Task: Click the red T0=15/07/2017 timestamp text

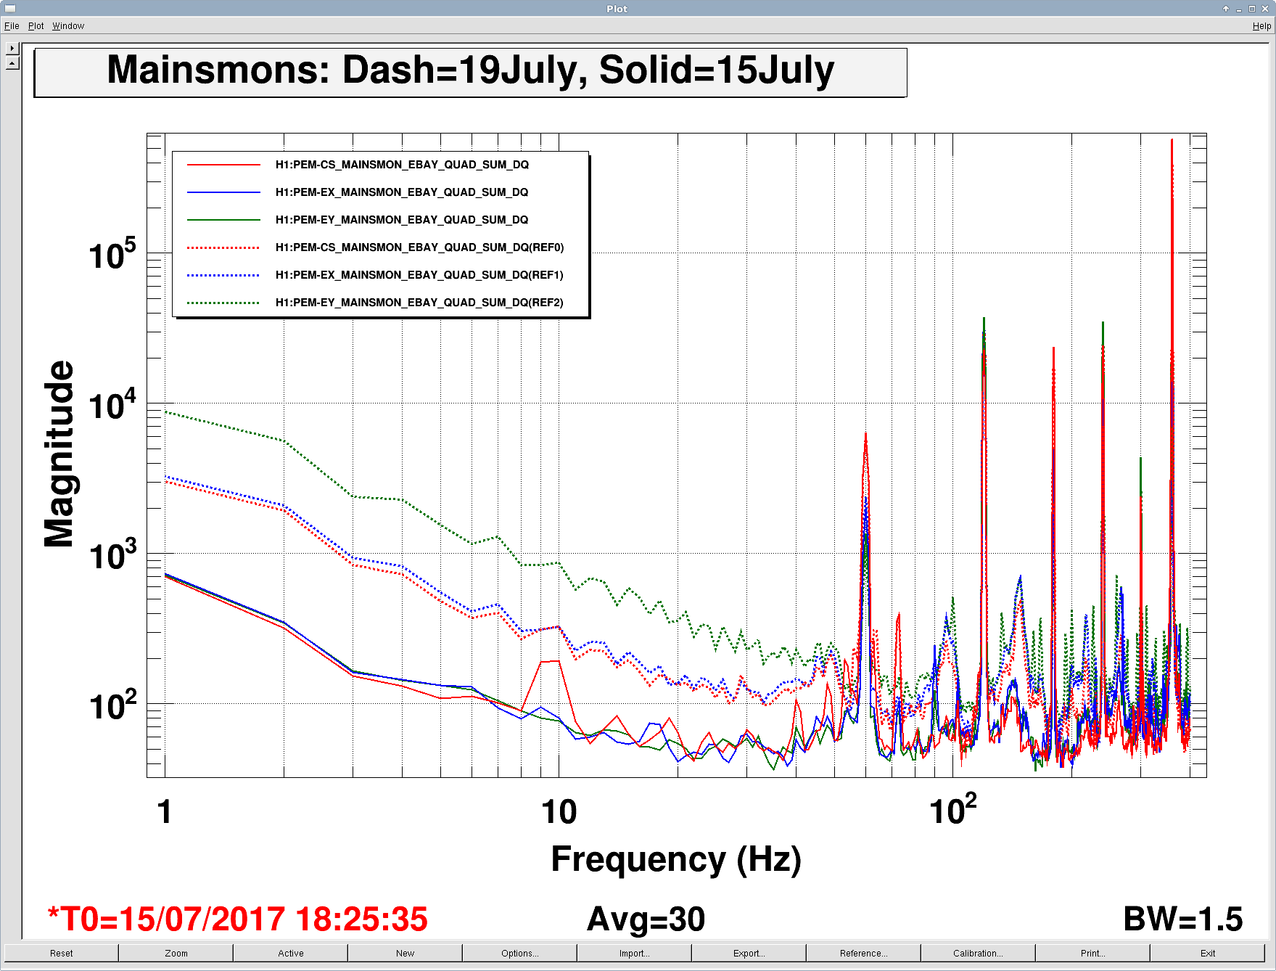Action: pyautogui.click(x=238, y=919)
